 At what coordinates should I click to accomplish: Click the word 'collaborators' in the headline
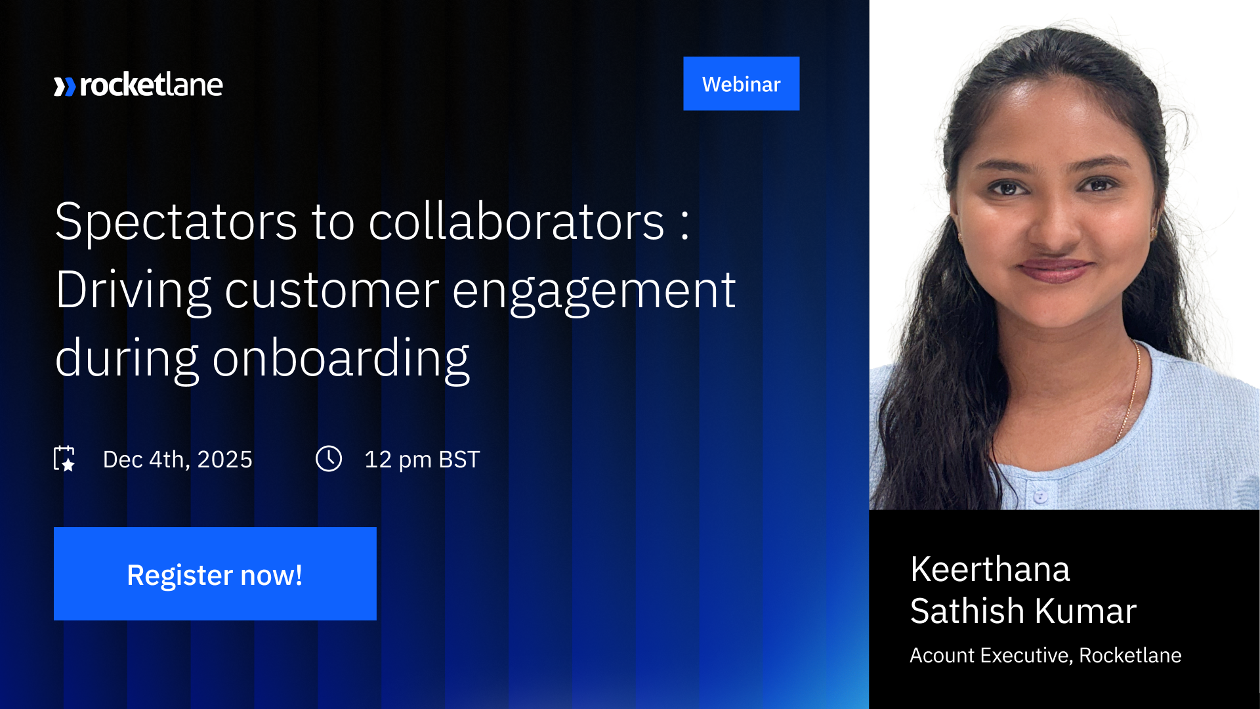point(516,222)
